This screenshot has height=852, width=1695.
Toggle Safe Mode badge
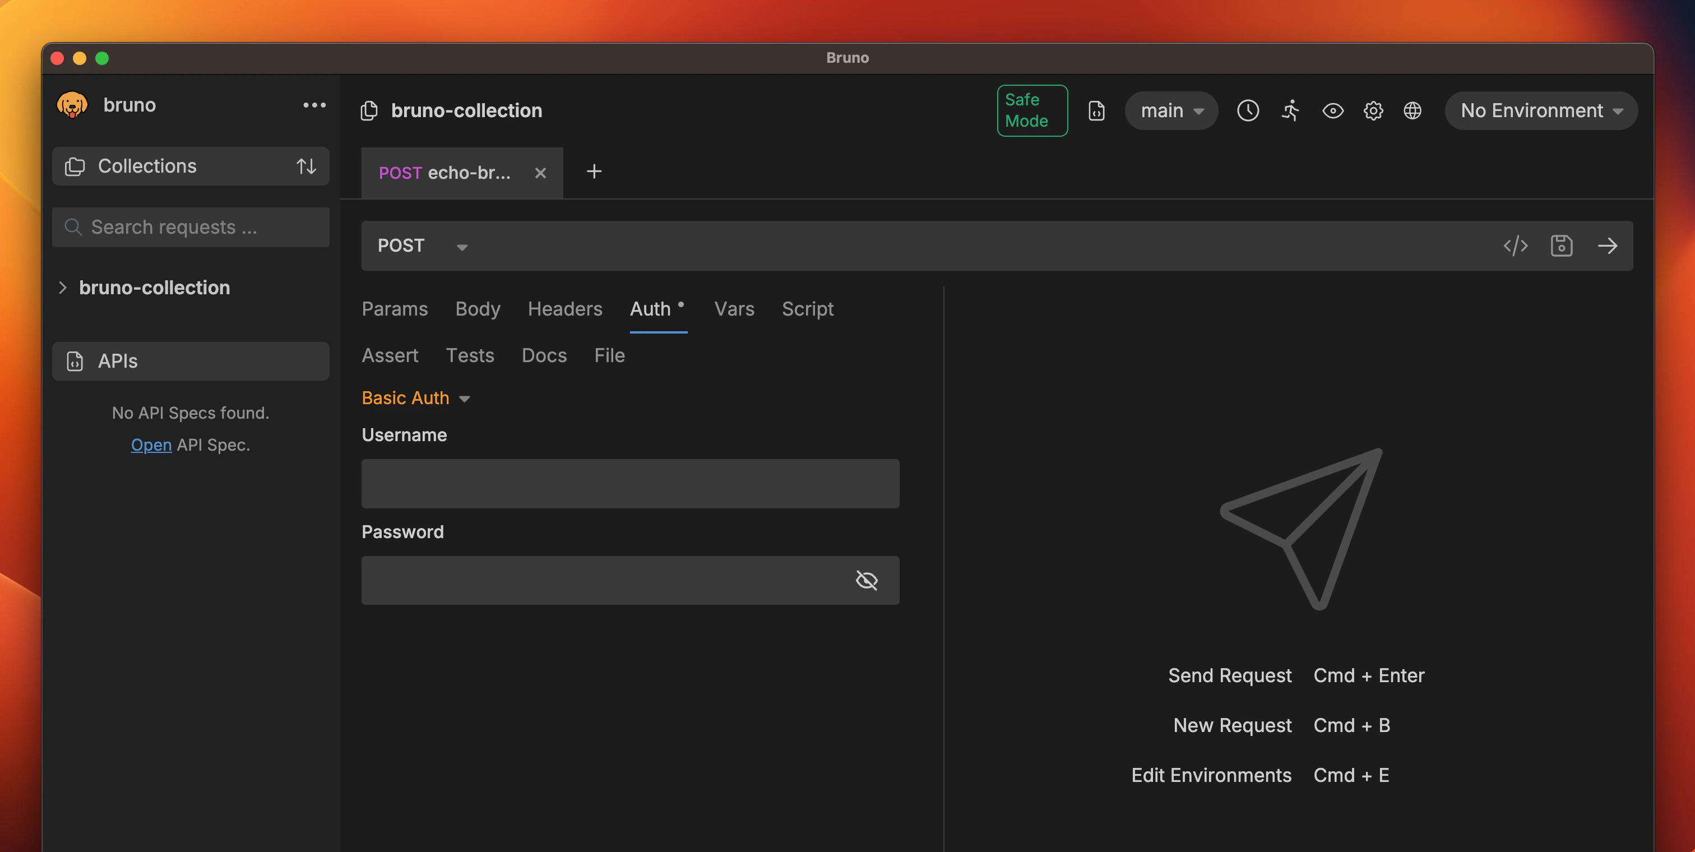[x=1031, y=110]
